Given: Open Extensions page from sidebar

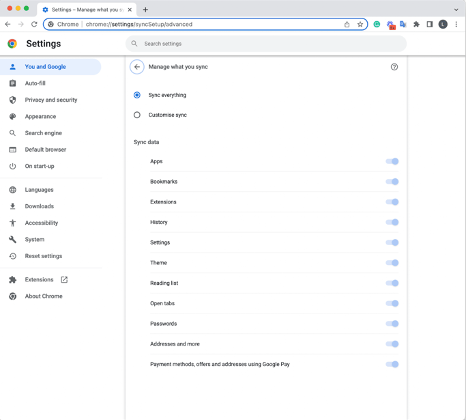Looking at the screenshot, I should click(50, 279).
